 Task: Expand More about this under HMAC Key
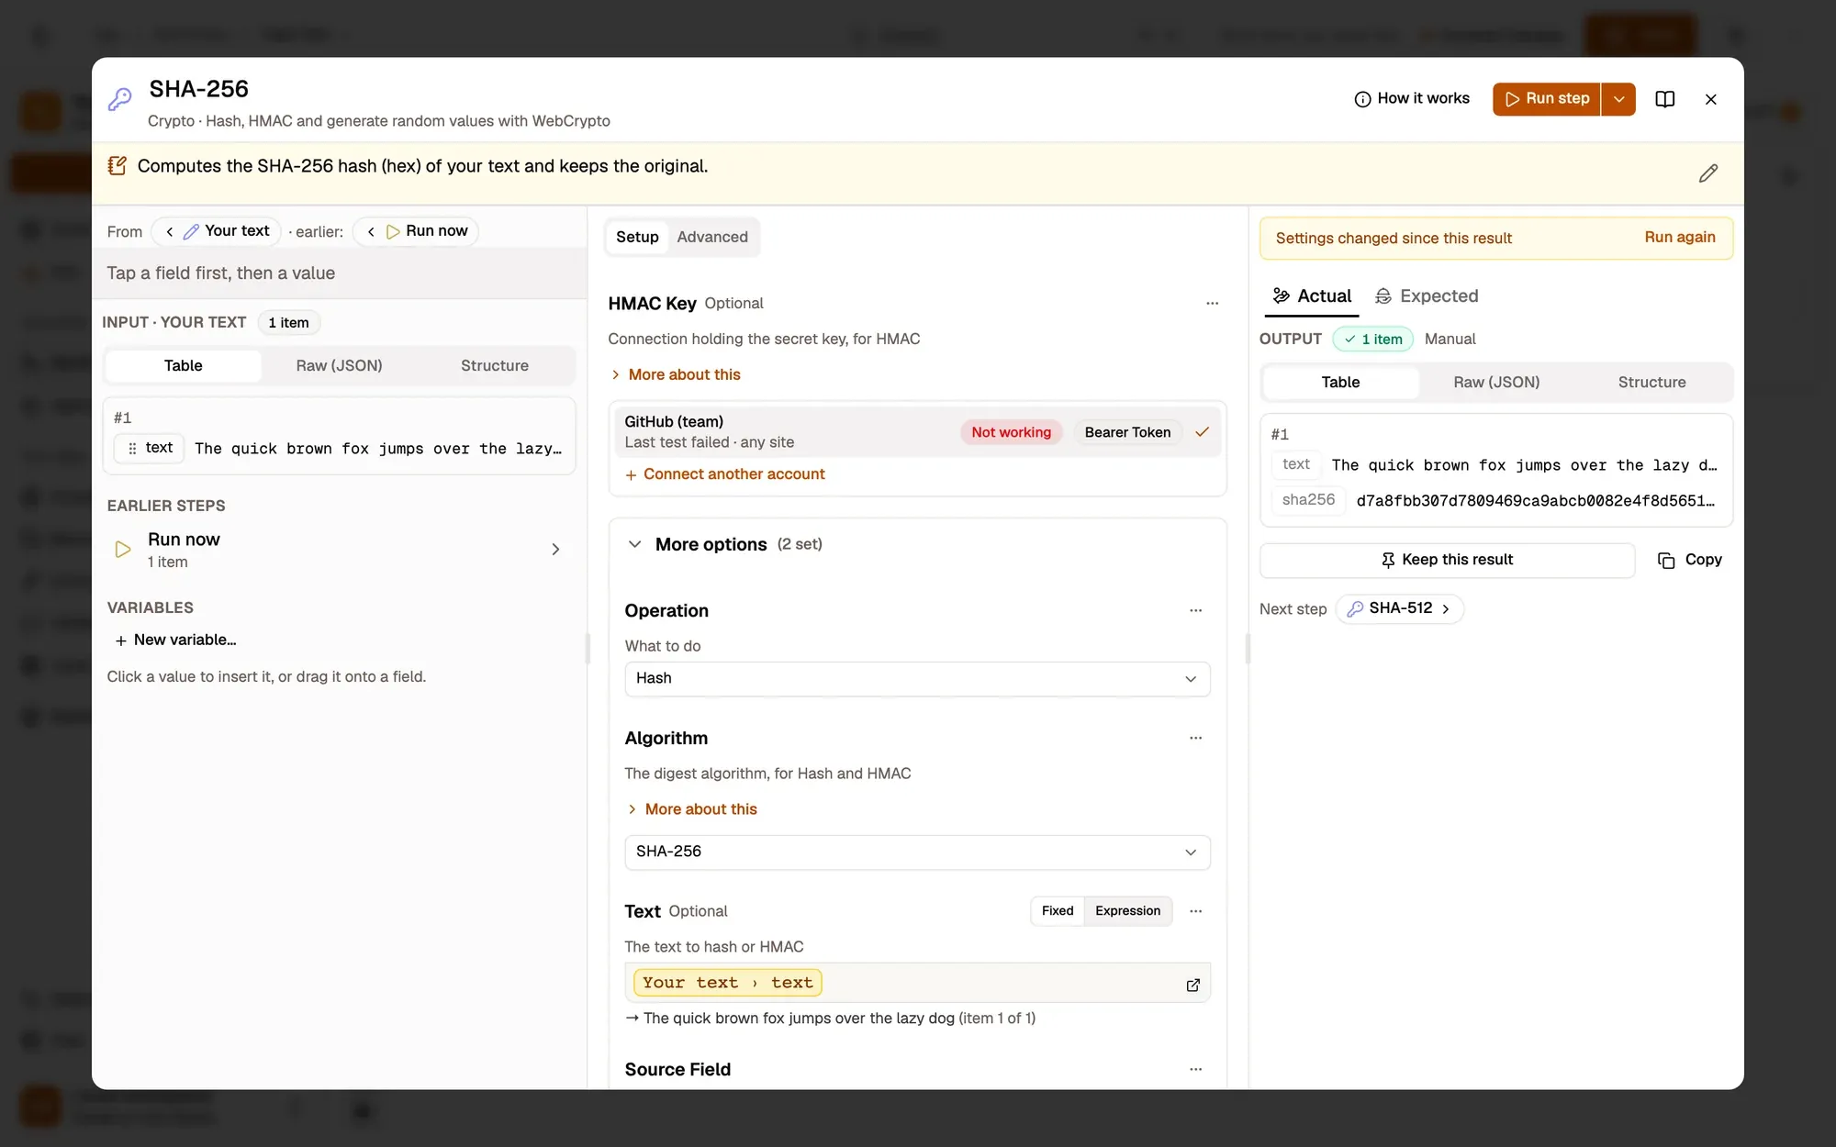click(676, 374)
